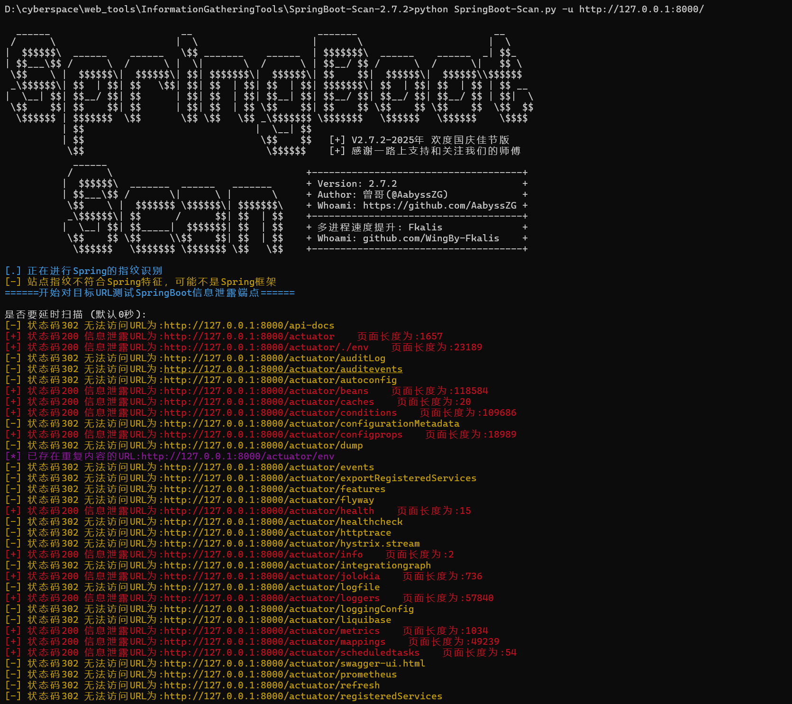Image resolution: width=792 pixels, height=704 pixels.
Task: Click the actuator/swagger-ui.html URL
Action: [x=294, y=663]
